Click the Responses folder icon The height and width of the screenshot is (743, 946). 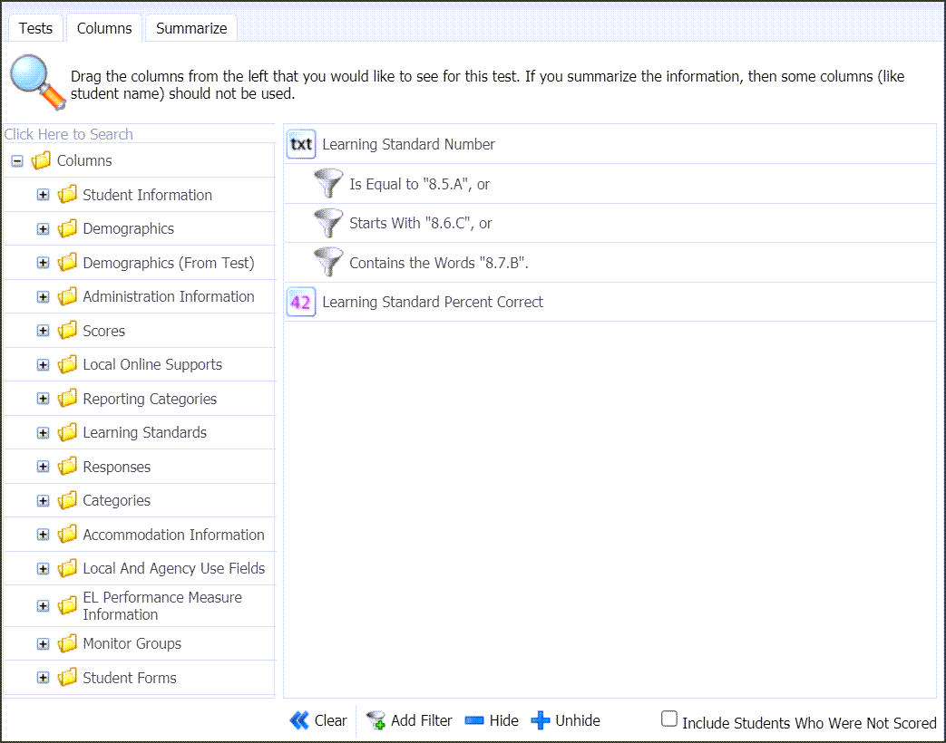[x=67, y=467]
